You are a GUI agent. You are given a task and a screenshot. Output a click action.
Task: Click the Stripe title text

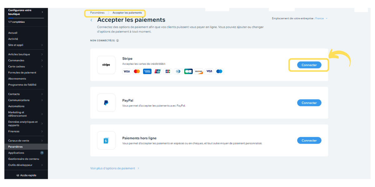127,59
